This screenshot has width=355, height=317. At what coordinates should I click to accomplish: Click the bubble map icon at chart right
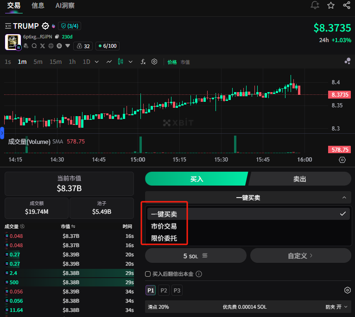pyautogui.click(x=348, y=61)
